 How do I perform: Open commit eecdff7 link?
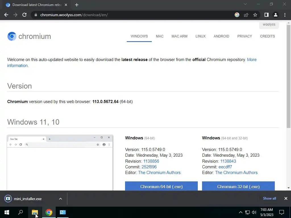tap(225, 167)
